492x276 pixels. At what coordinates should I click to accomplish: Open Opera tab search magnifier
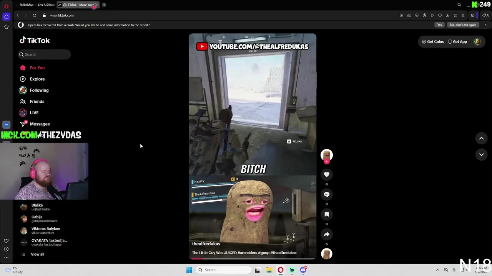tap(459, 5)
